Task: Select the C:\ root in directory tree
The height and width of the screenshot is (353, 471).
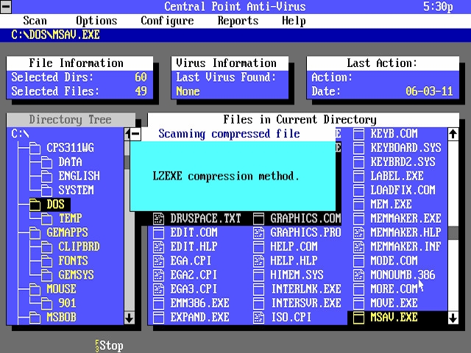Action: point(20,134)
